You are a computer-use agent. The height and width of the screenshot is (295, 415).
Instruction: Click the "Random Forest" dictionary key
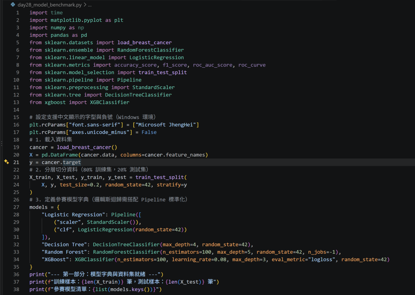[x=64, y=252]
